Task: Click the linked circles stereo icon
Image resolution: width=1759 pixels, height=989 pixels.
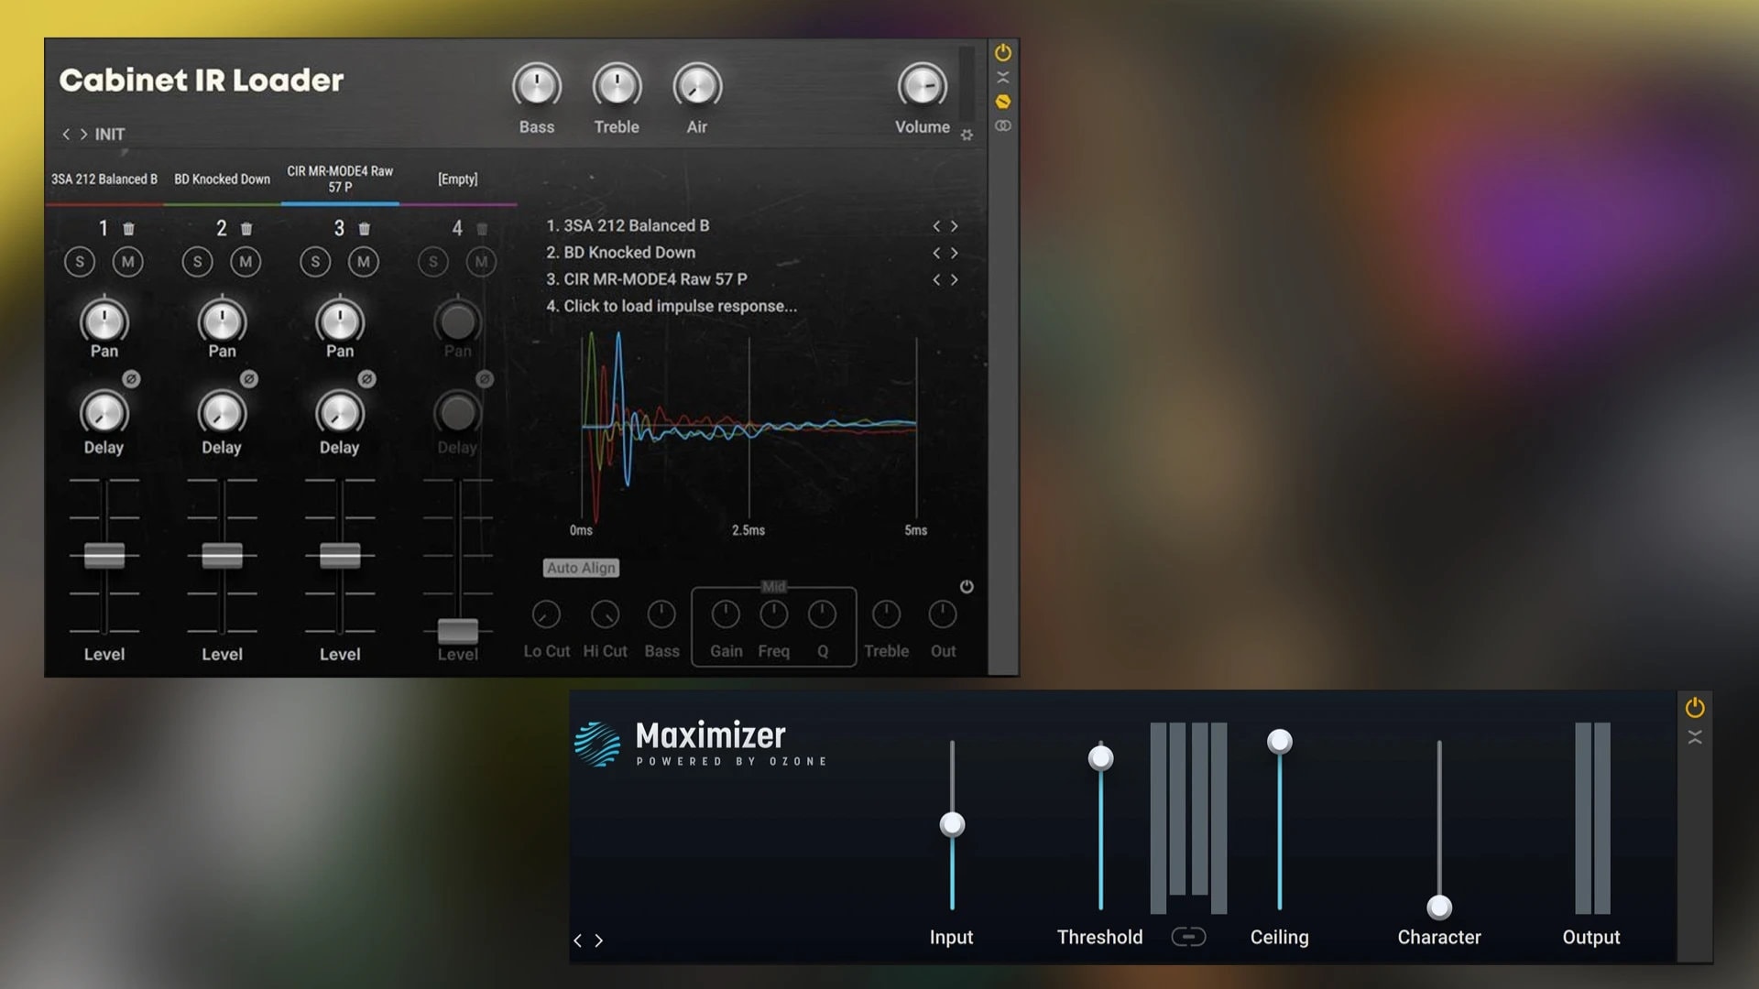Action: (1003, 125)
